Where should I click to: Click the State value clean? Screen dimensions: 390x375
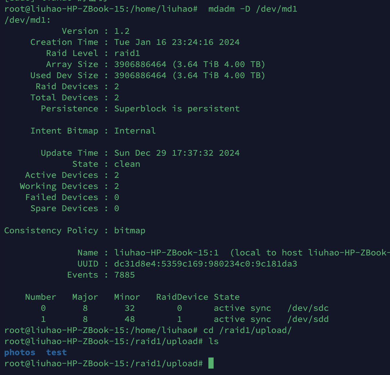pos(127,164)
